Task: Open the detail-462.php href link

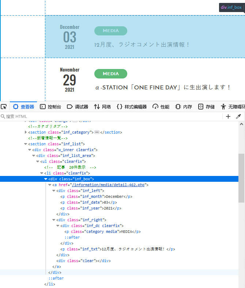Action: click(108, 185)
